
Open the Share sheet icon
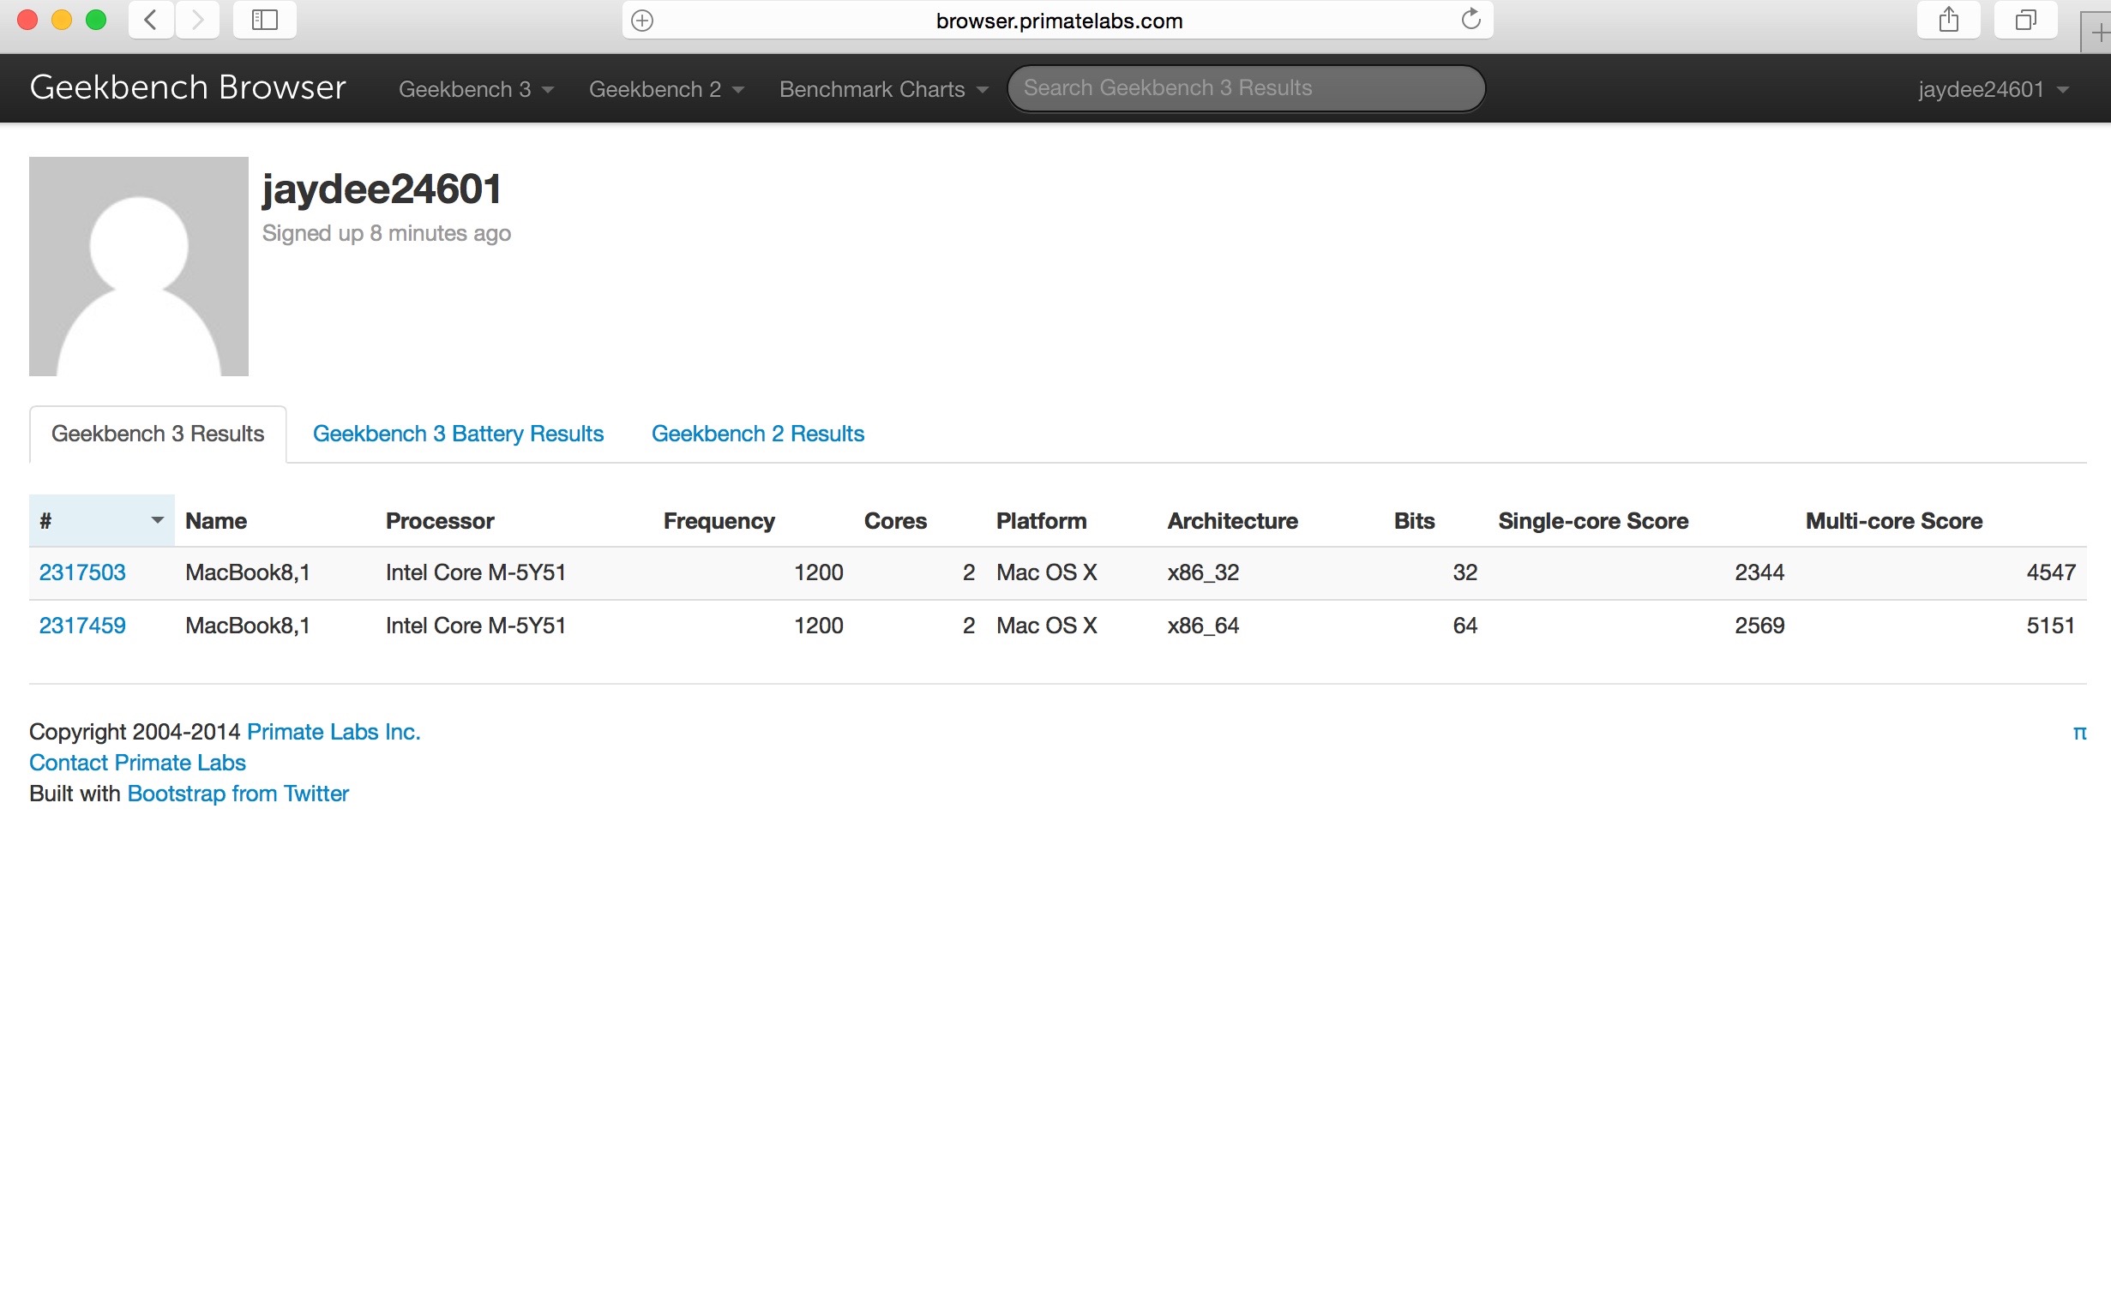click(x=1948, y=20)
